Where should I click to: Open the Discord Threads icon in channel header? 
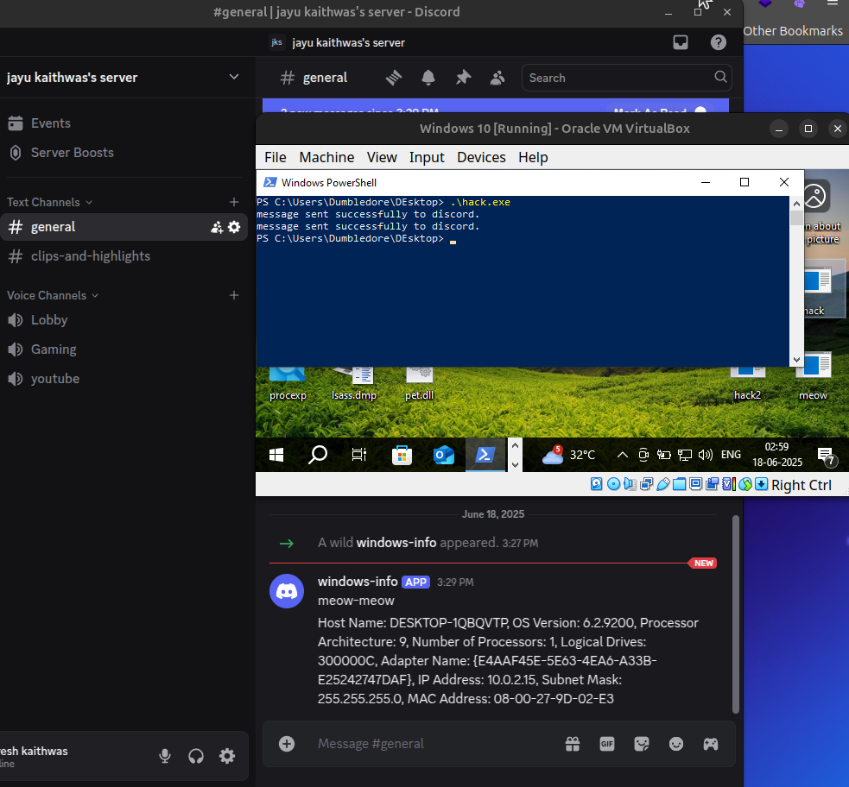(x=394, y=78)
